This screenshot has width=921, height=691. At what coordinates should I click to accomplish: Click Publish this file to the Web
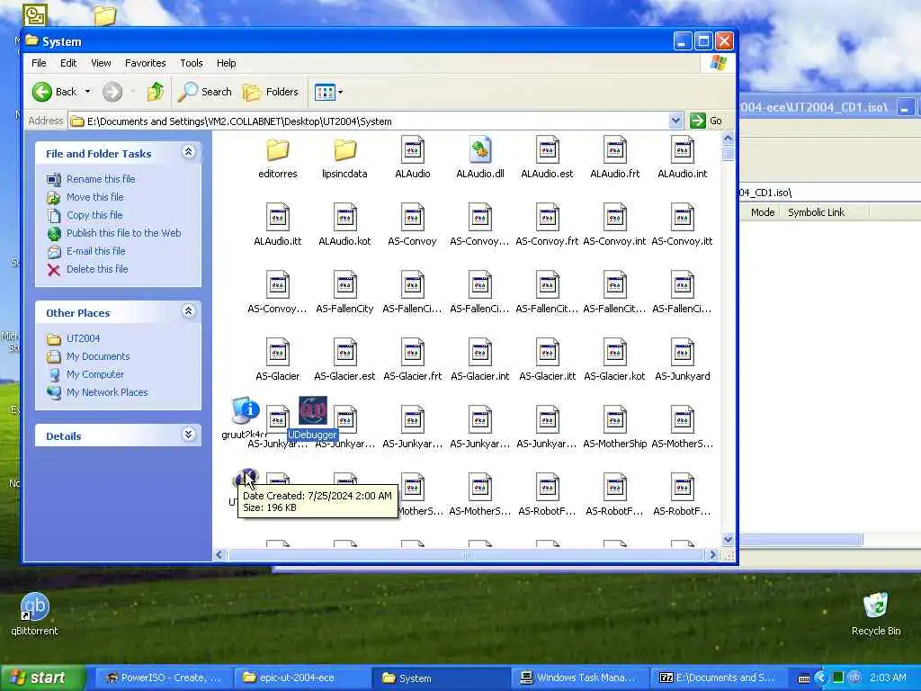[x=123, y=233]
